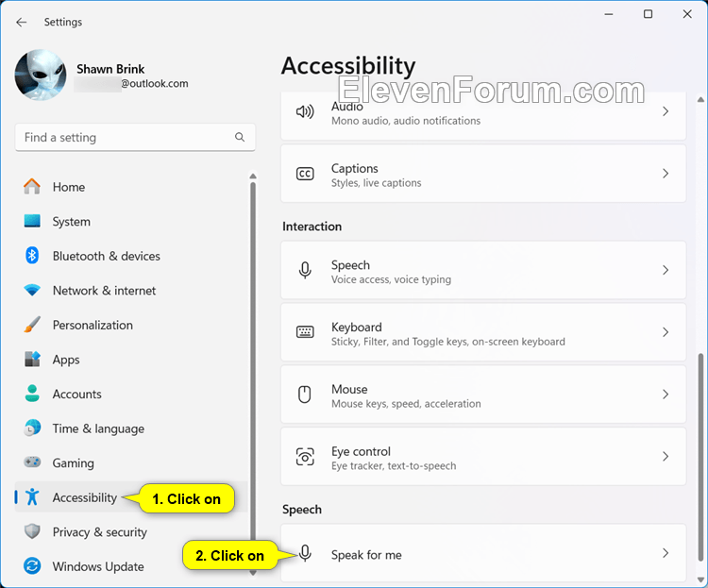Go to System settings

(x=72, y=222)
